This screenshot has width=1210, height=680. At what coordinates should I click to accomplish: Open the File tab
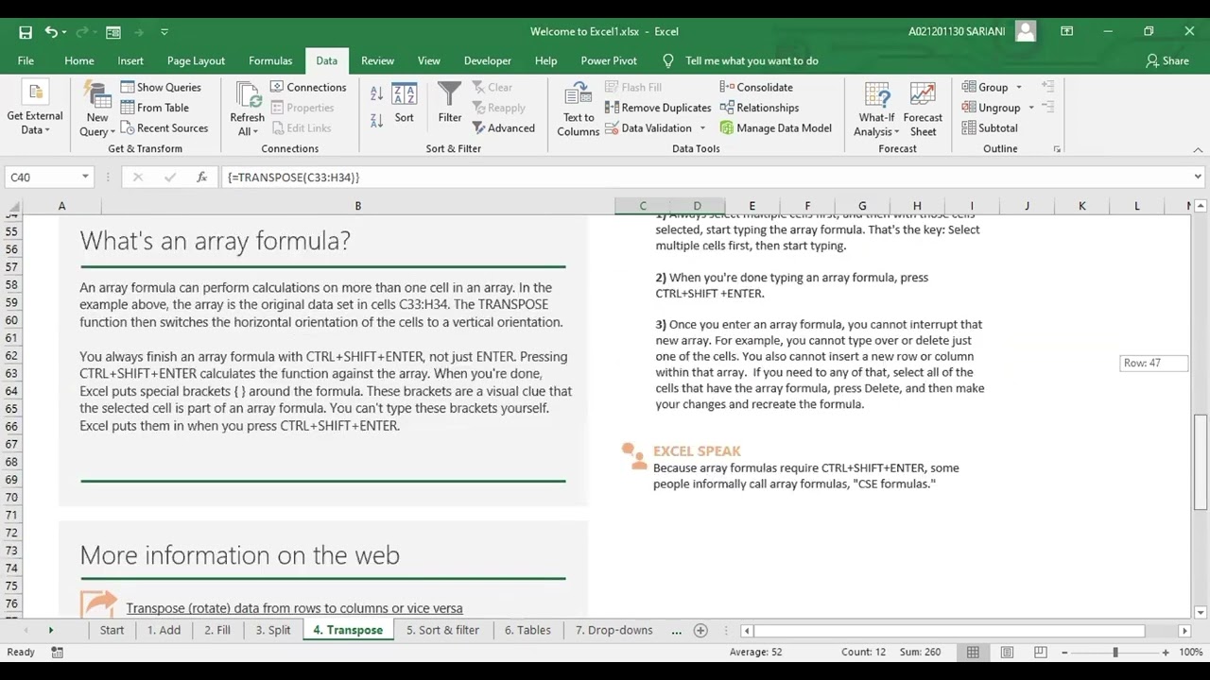tap(26, 60)
